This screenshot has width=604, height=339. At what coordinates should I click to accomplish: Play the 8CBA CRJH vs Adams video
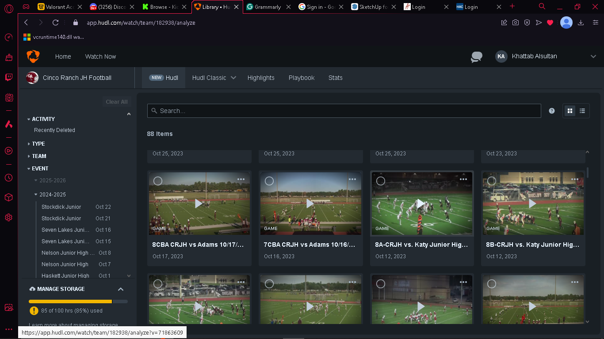coord(199,203)
